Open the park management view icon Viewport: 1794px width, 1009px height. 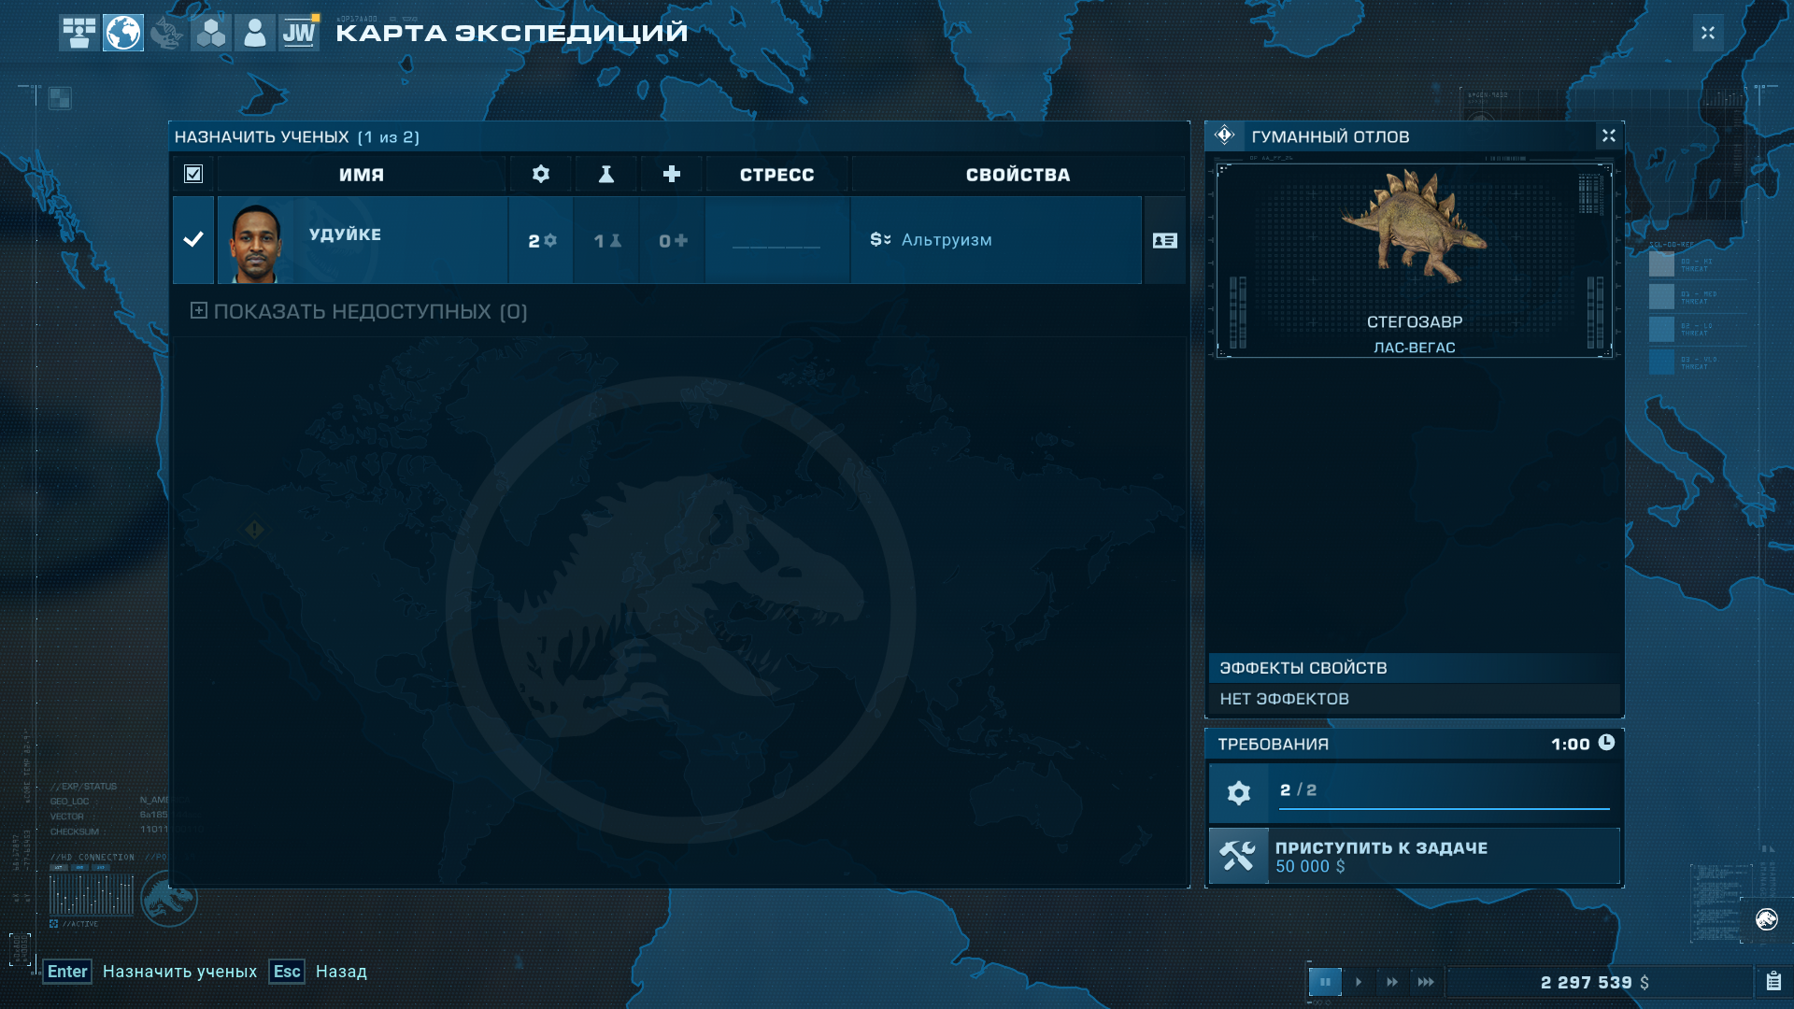[78, 33]
